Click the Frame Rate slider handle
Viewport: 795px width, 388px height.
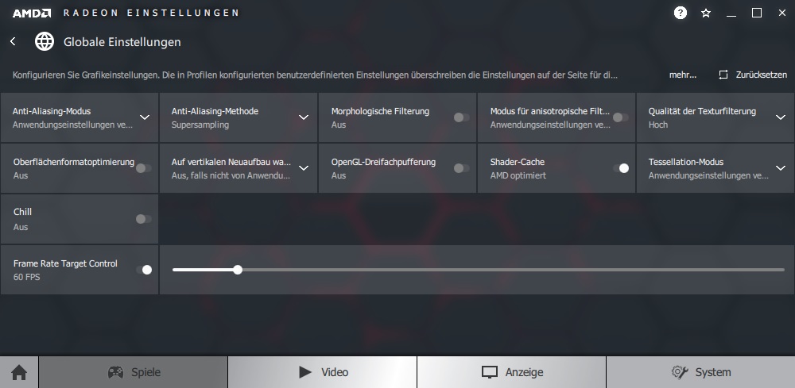tap(238, 270)
